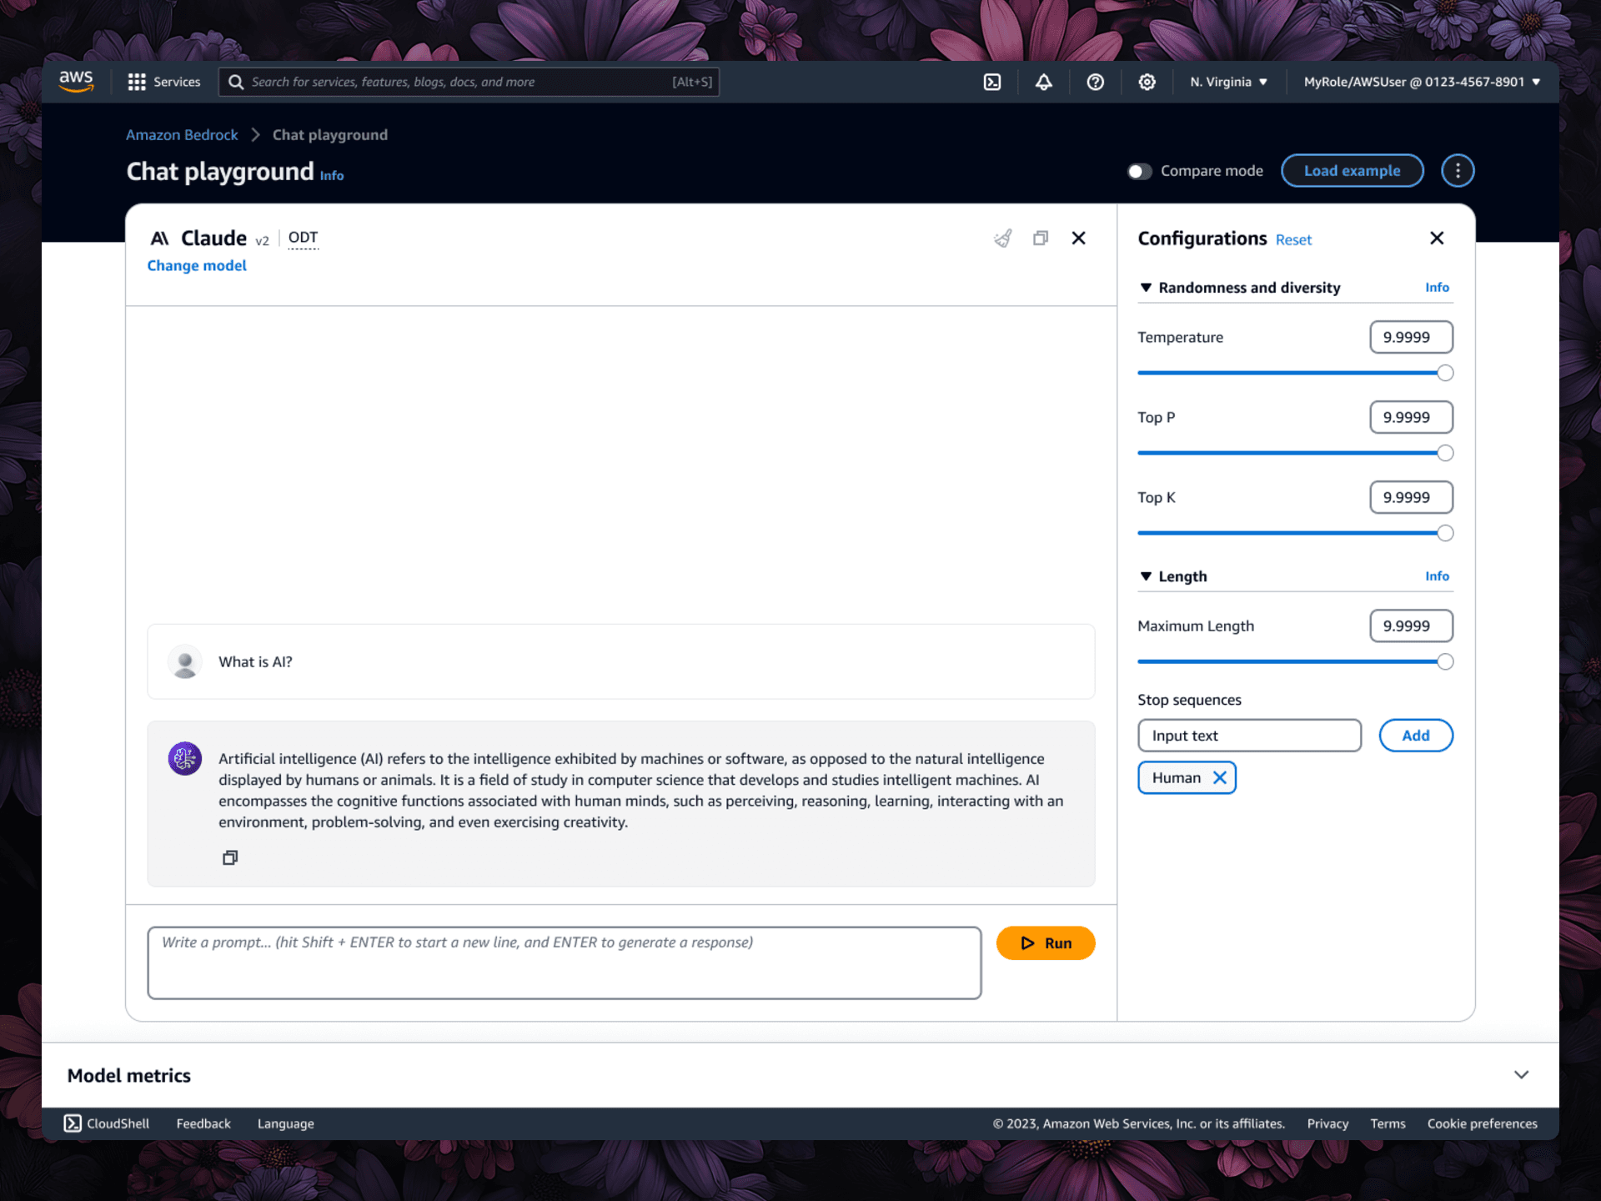The height and width of the screenshot is (1201, 1601).
Task: Click the Top P slider handle
Action: point(1445,453)
